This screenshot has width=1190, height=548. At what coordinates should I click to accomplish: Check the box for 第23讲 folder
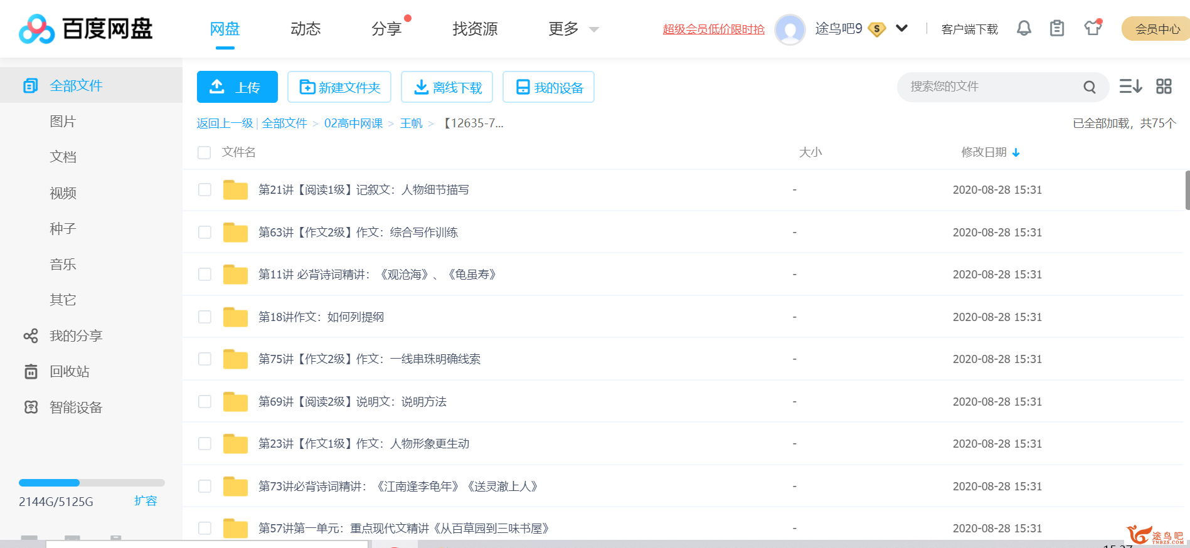coord(205,444)
